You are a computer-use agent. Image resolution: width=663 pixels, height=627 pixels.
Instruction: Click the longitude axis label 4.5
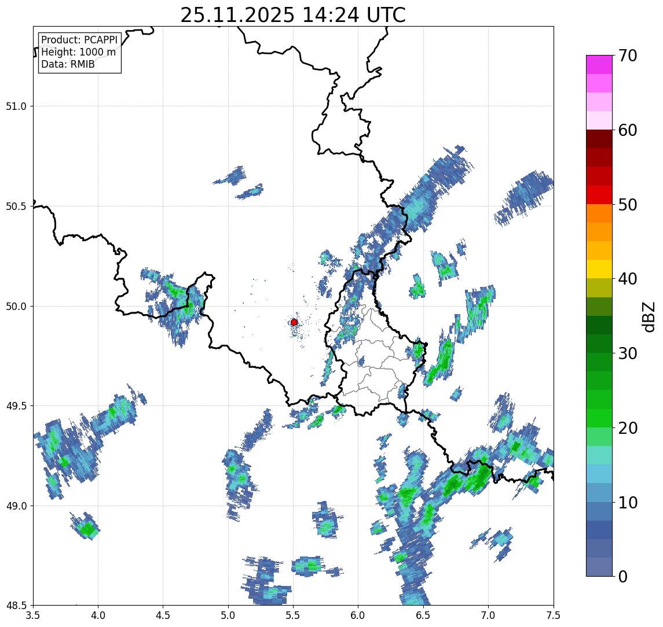163,615
